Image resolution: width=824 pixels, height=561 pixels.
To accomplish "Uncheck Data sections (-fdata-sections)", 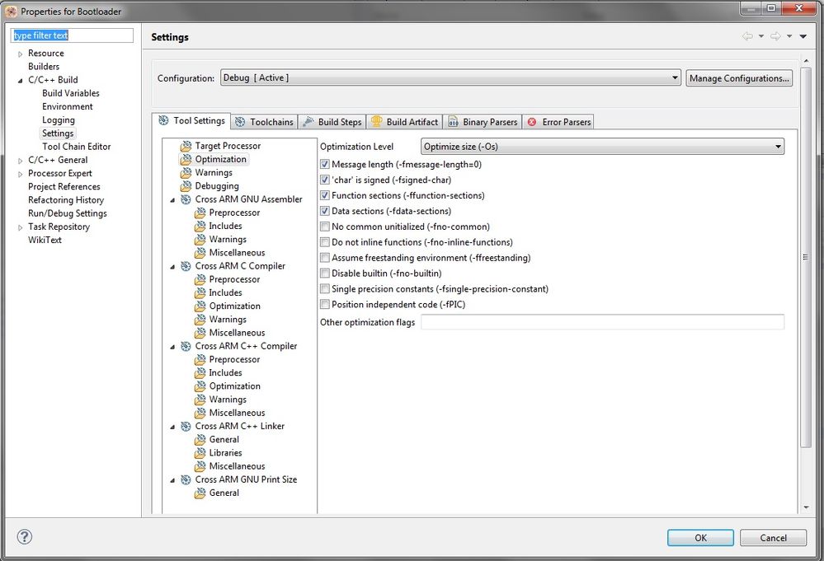I will click(325, 211).
